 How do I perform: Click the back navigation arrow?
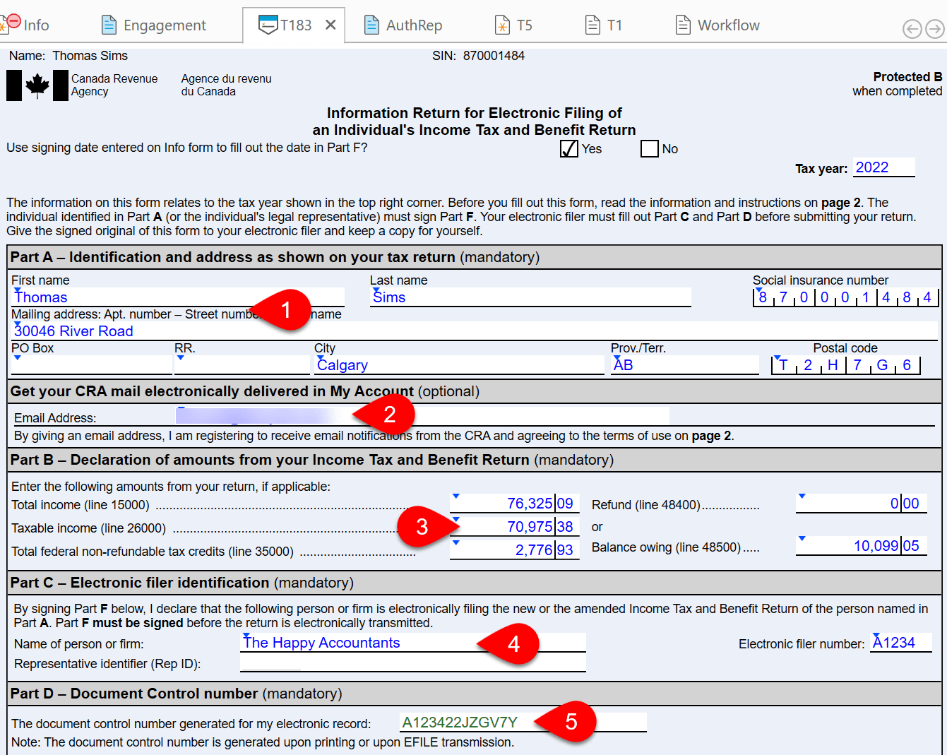point(912,29)
